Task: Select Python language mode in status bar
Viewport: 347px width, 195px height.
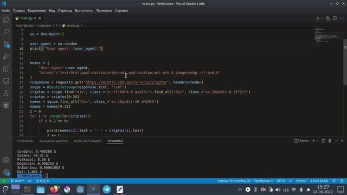Action: coord(301,181)
